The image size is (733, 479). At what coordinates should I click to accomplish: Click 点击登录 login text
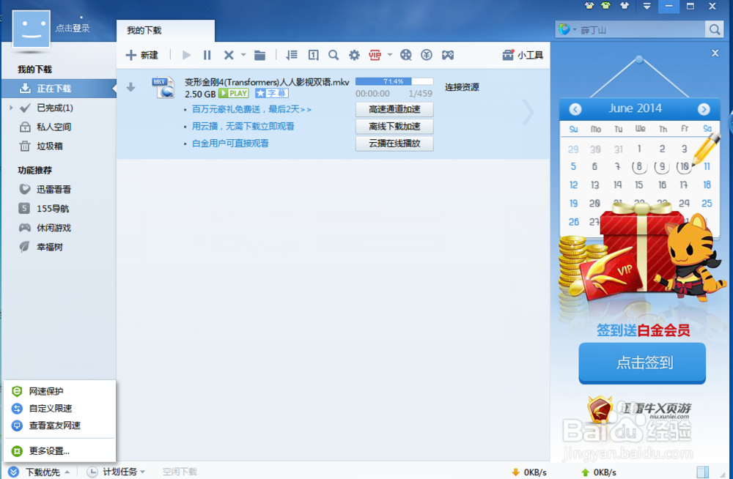[x=73, y=28]
